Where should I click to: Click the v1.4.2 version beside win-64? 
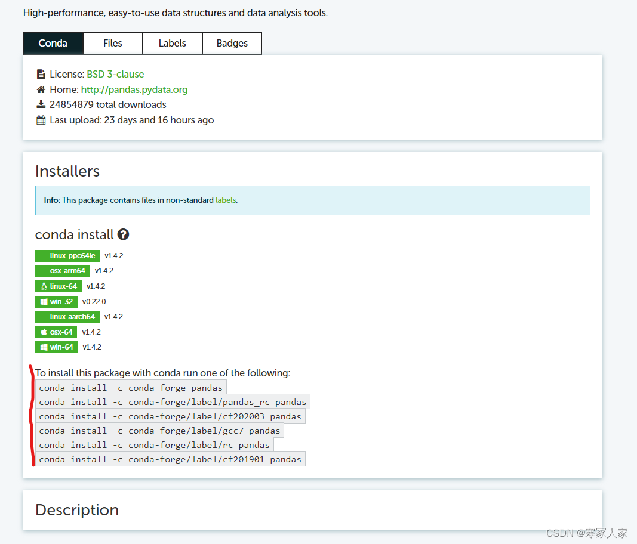point(92,347)
